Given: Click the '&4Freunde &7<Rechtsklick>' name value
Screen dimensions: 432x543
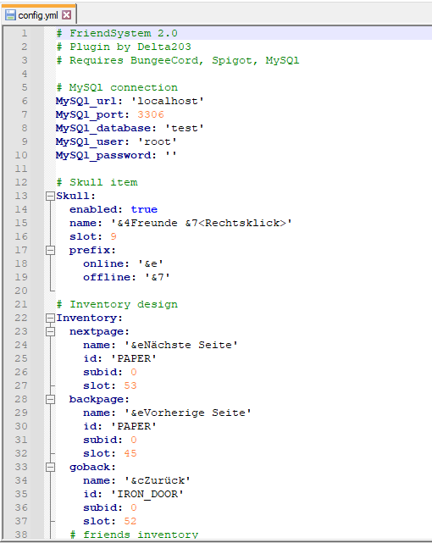Looking at the screenshot, I should (202, 223).
